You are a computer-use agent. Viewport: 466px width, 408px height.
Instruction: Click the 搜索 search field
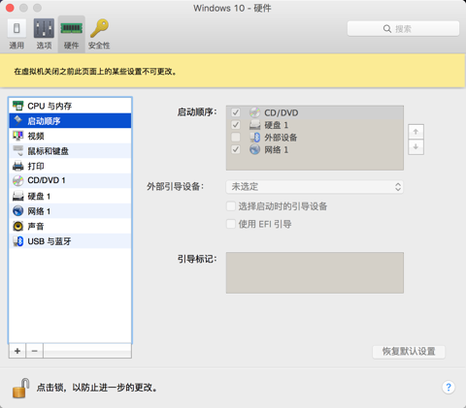tap(403, 29)
